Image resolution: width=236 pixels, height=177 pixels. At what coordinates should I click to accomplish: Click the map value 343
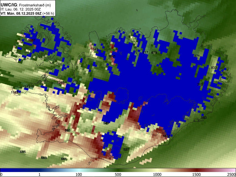pos(96,49)
